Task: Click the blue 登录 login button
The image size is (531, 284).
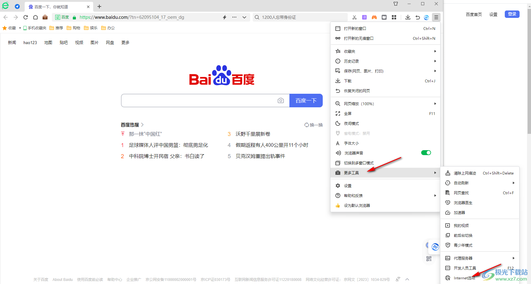Action: (512, 14)
